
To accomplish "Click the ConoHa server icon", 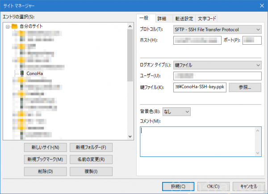I will click(22, 73).
